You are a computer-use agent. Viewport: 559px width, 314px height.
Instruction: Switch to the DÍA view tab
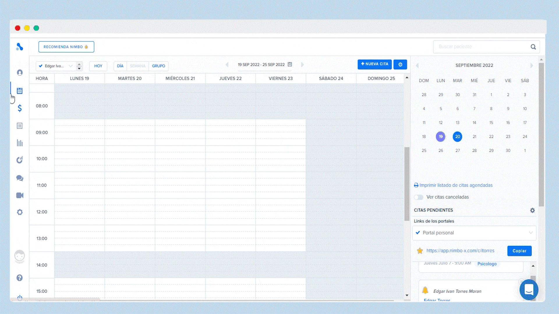pos(120,66)
